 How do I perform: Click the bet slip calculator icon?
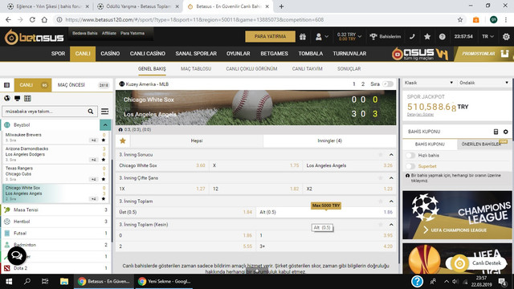pos(496,132)
